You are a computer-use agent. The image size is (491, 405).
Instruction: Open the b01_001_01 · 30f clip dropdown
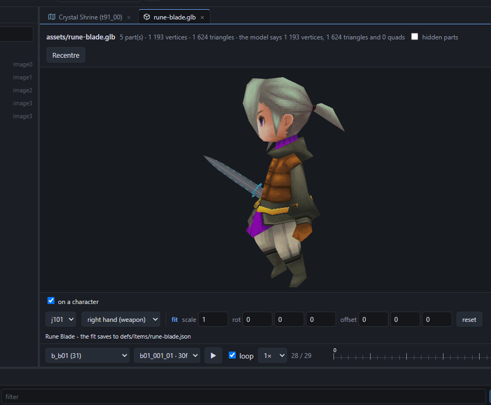(x=167, y=355)
